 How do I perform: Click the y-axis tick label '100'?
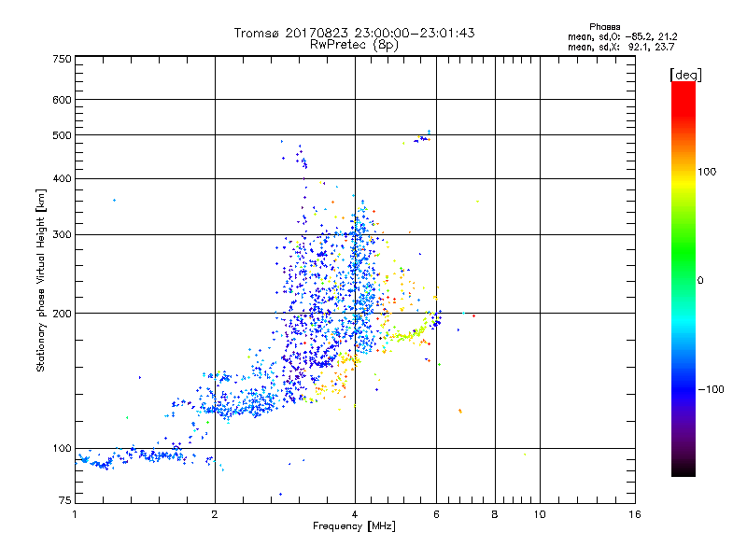coord(63,449)
